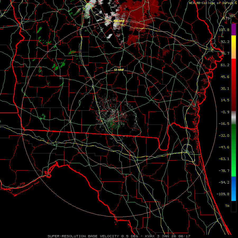Click the 45.6 velocity scale value
238x238 pixels.
click(225, 77)
